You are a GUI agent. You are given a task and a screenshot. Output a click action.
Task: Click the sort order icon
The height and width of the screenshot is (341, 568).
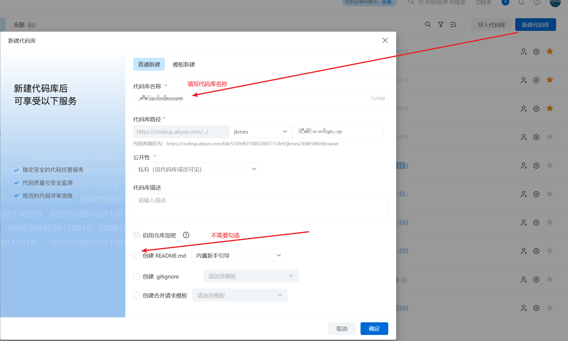click(453, 25)
